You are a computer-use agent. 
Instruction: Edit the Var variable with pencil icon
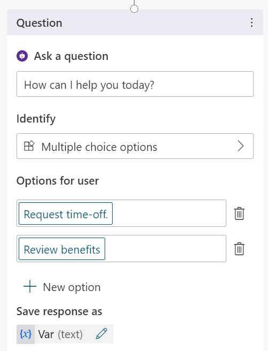pyautogui.click(x=101, y=334)
